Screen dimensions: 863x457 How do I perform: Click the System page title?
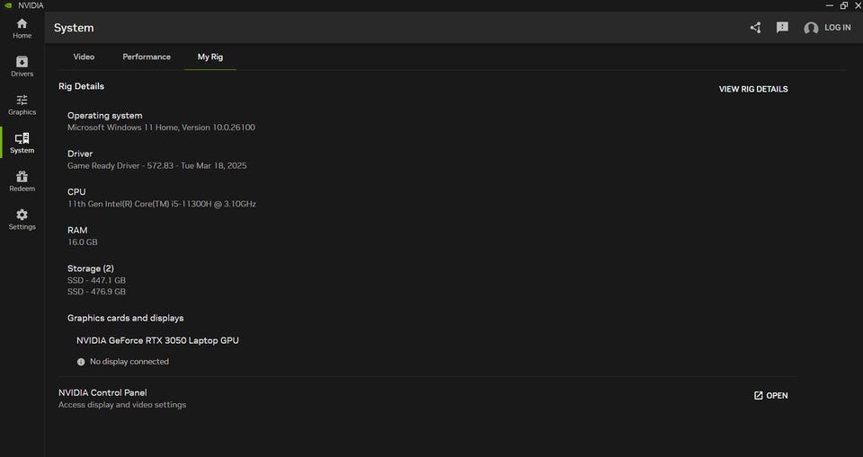point(74,28)
